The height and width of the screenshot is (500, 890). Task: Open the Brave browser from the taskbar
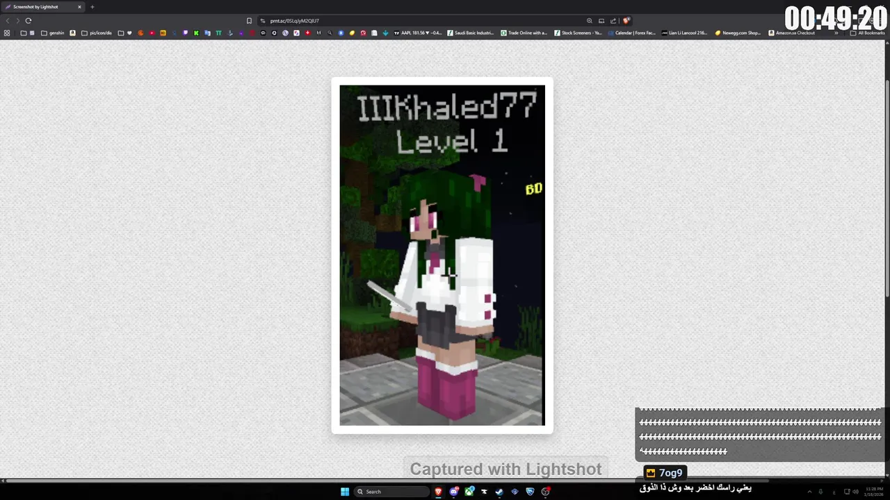pos(438,492)
